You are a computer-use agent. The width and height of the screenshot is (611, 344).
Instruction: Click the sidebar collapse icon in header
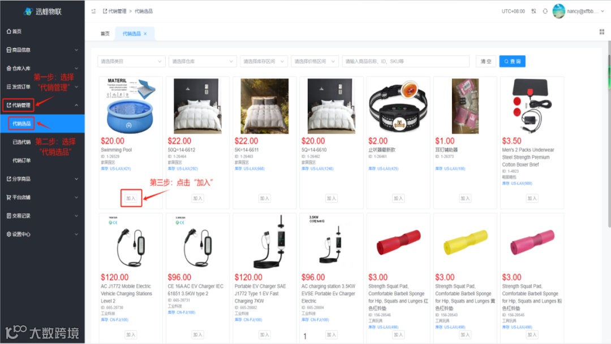coord(93,11)
